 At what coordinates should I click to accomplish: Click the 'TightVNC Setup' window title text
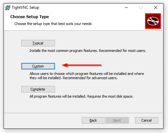(25, 7)
